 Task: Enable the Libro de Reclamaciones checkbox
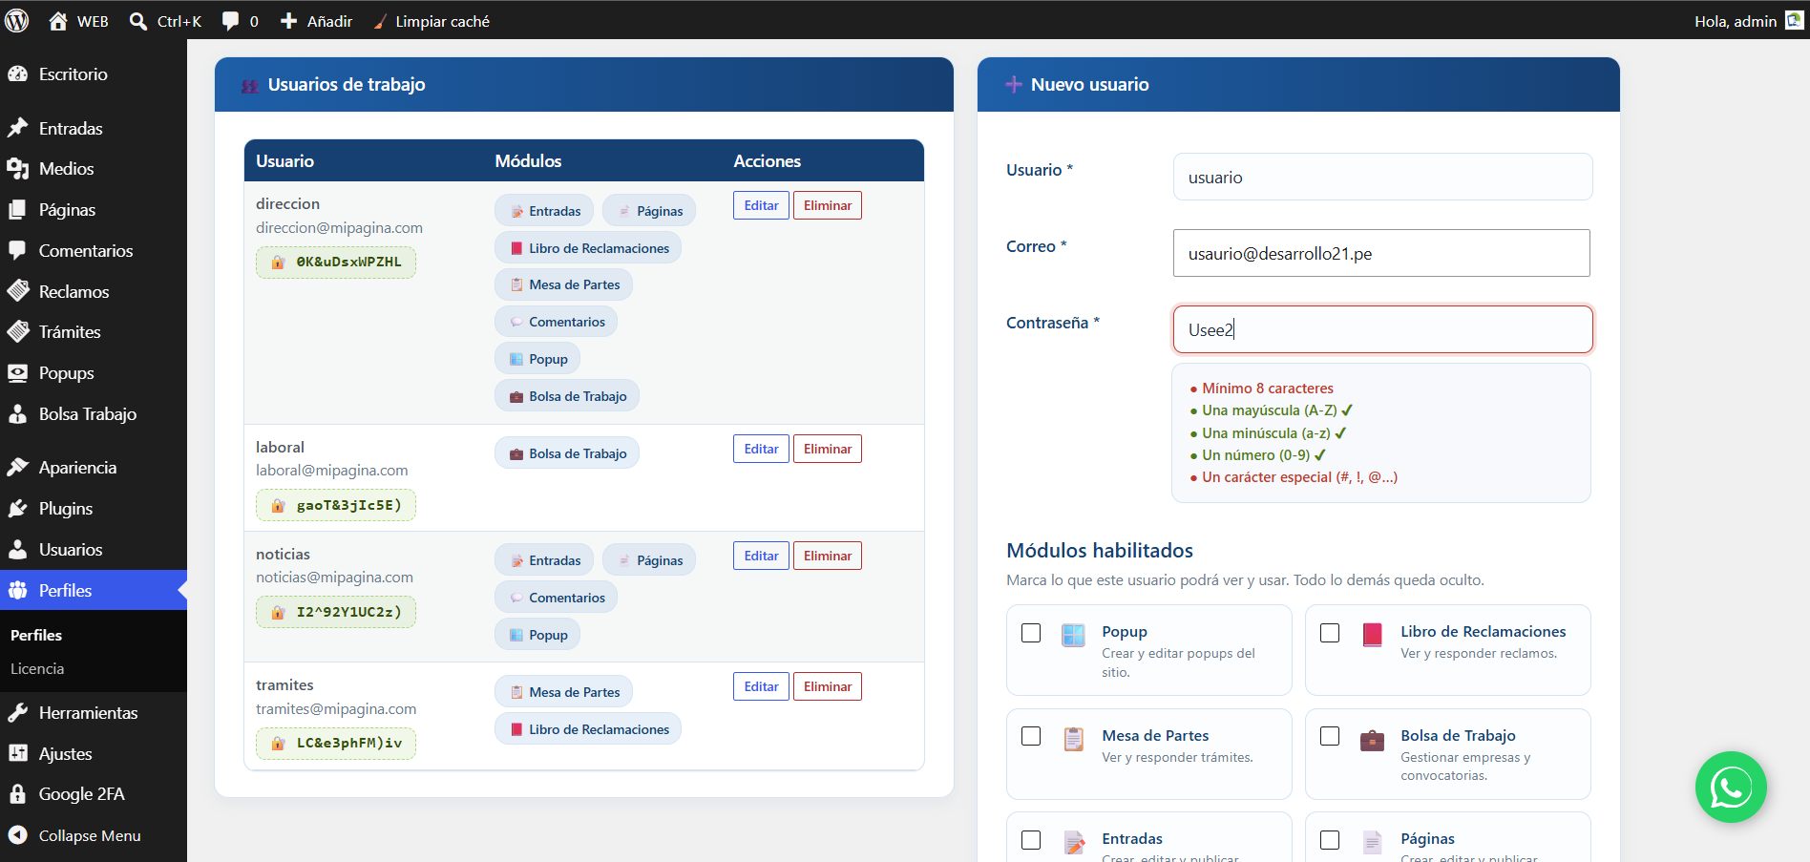tap(1330, 633)
